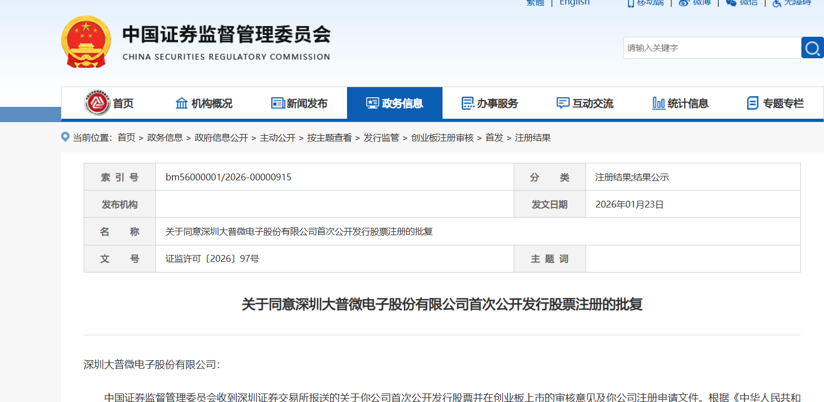Click the bar chart icon for 统计信息

click(x=658, y=103)
